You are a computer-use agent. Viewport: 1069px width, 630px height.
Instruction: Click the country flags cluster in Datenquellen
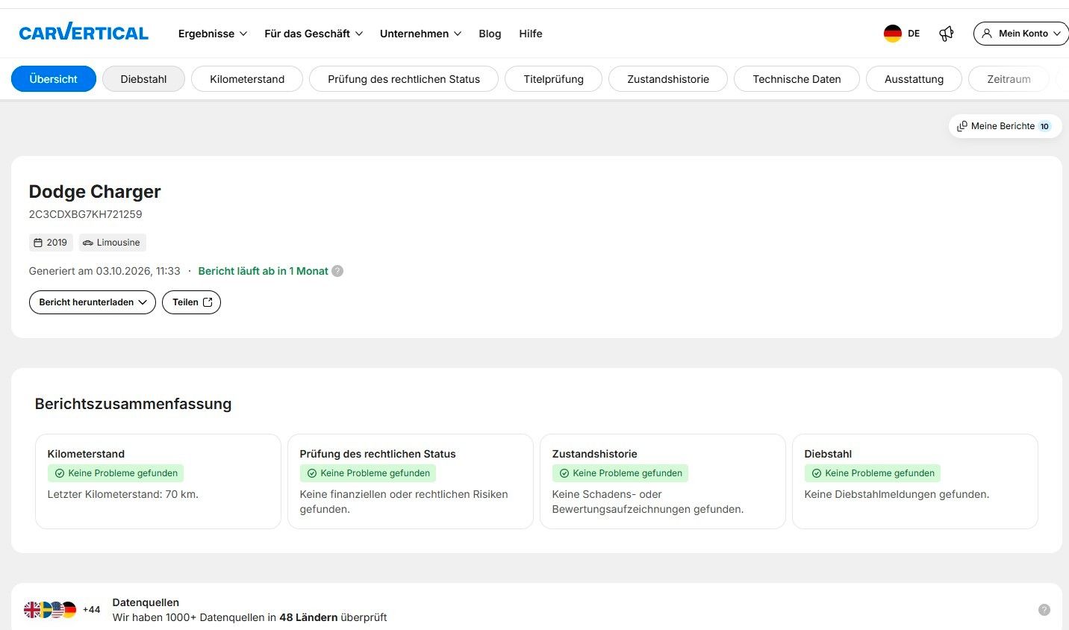pos(50,610)
